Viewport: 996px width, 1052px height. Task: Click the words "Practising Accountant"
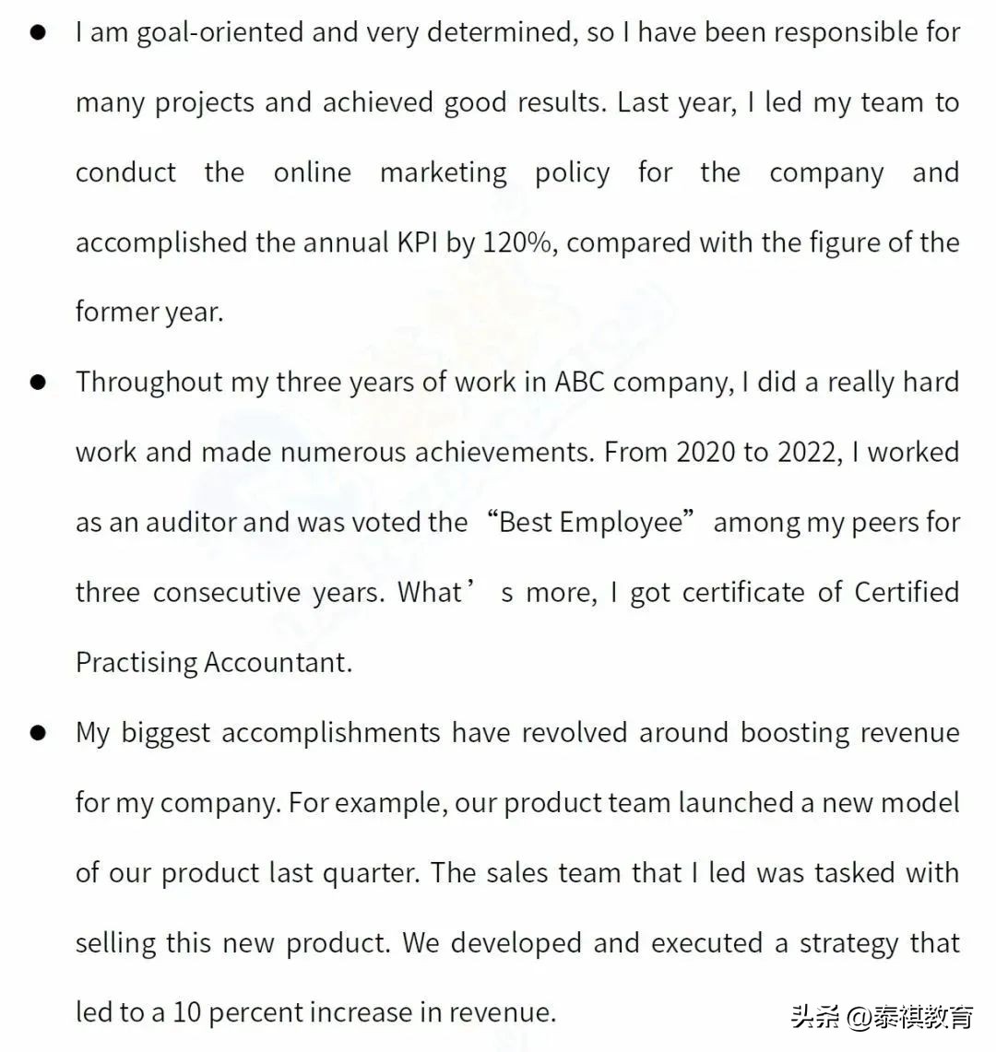[x=213, y=663]
